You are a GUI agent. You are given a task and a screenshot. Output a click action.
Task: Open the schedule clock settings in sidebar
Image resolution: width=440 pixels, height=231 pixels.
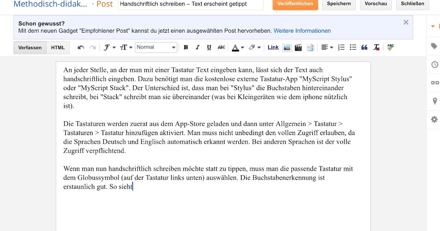[x=434, y=65]
